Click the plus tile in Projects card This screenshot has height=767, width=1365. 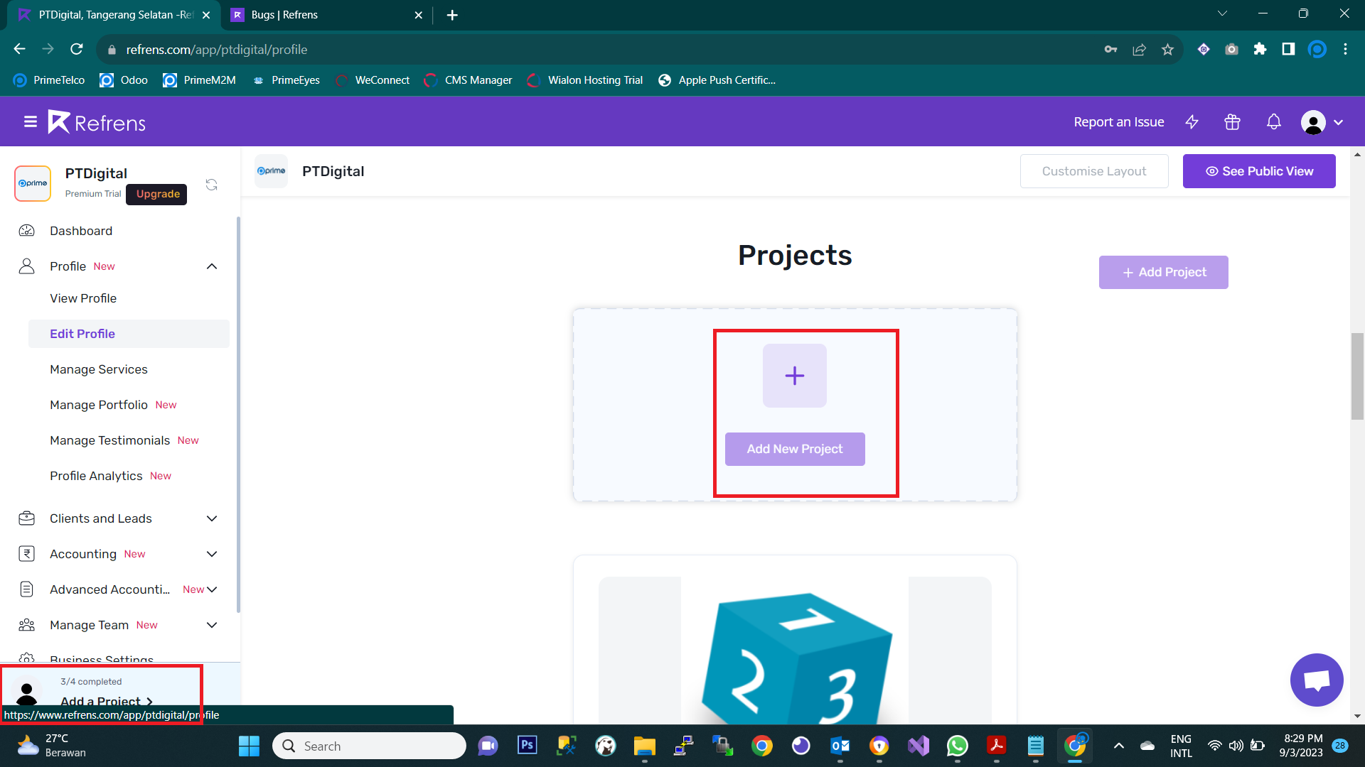795,376
